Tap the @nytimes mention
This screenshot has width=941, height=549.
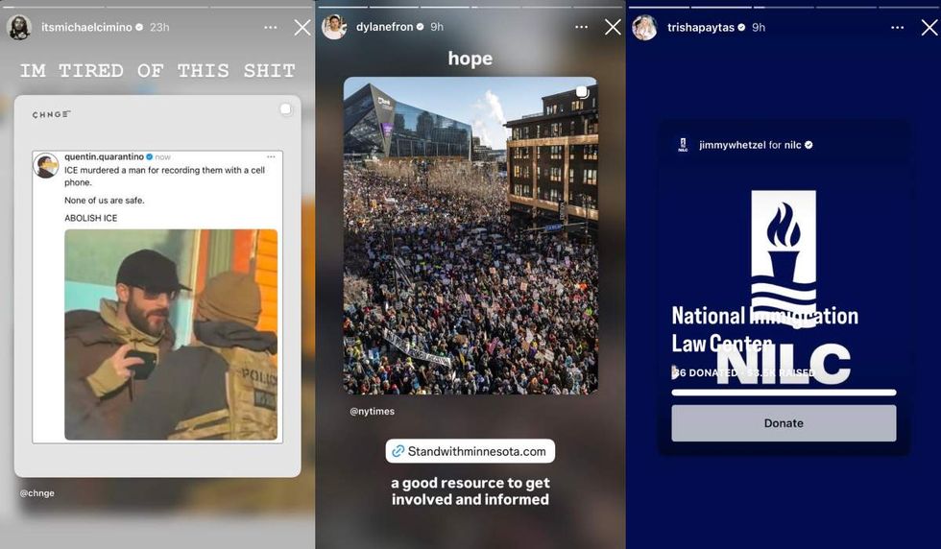point(373,411)
